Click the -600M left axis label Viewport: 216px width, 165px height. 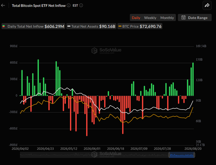tap(13, 129)
